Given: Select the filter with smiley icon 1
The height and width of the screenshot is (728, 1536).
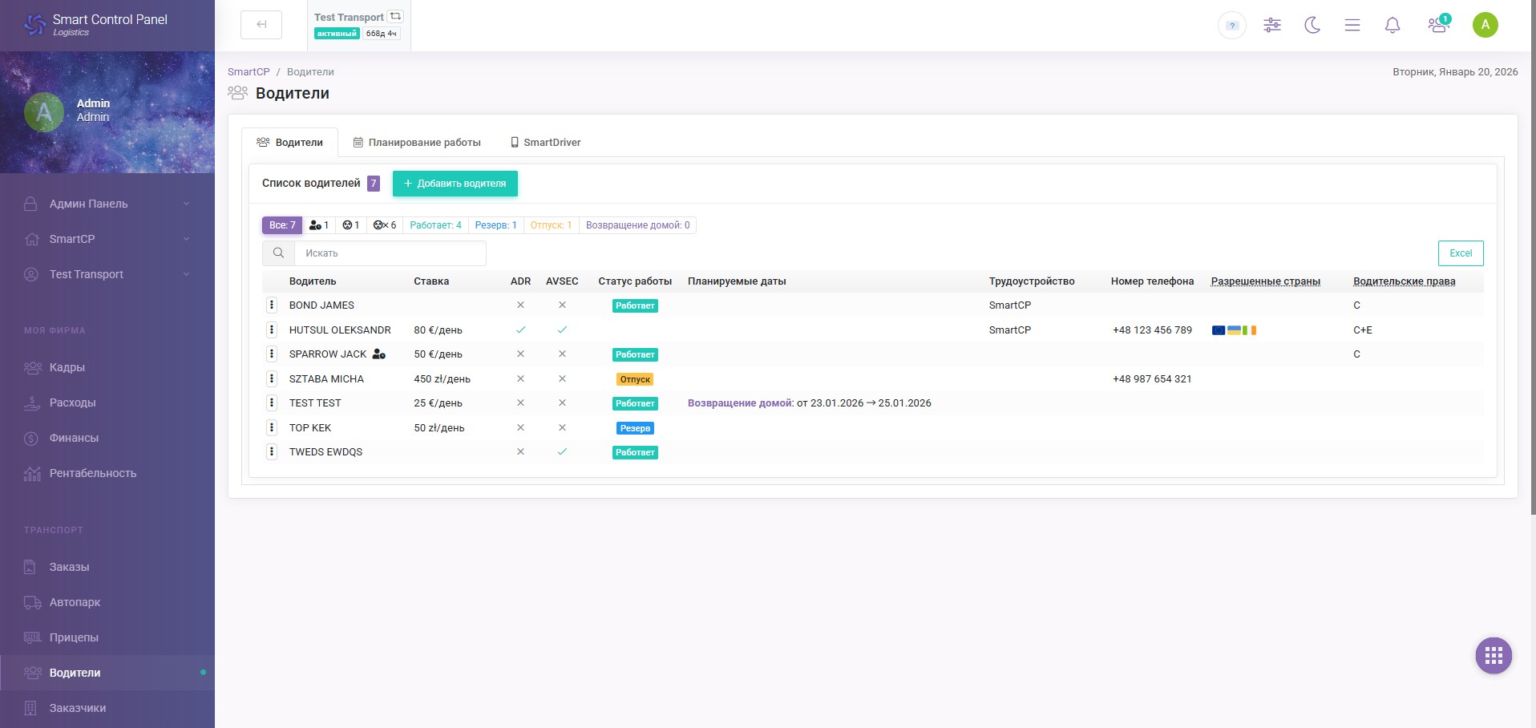Looking at the screenshot, I should tap(351, 225).
